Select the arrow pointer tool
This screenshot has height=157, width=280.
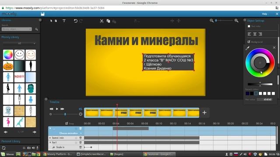[51, 21]
